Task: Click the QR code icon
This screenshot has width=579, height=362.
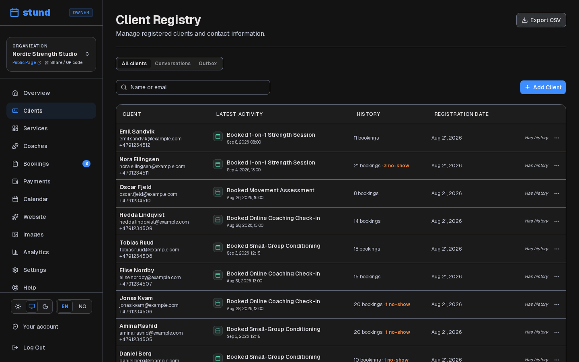Action: 47,63
